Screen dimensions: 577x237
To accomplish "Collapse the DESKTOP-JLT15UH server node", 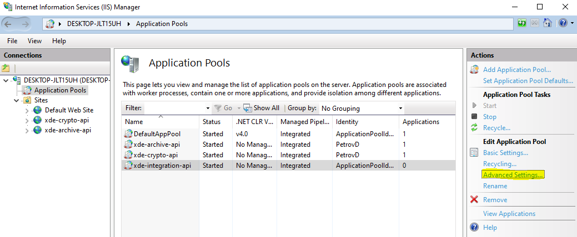I will (x=6, y=80).
